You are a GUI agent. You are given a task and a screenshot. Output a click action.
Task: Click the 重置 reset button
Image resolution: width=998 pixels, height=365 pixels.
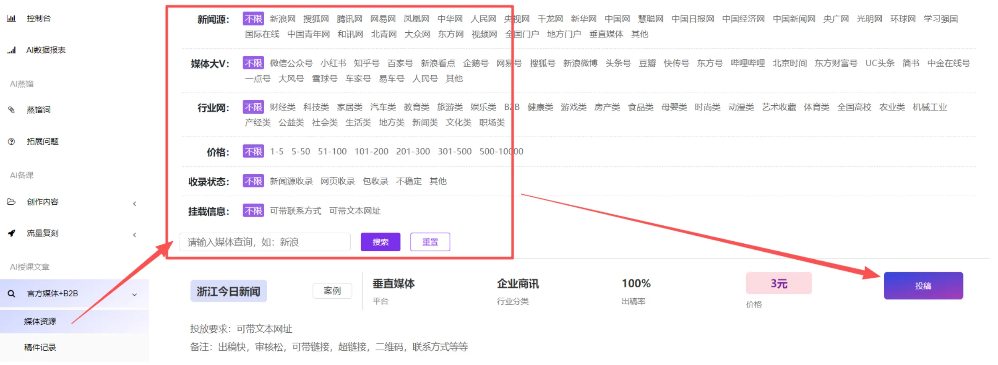point(430,242)
